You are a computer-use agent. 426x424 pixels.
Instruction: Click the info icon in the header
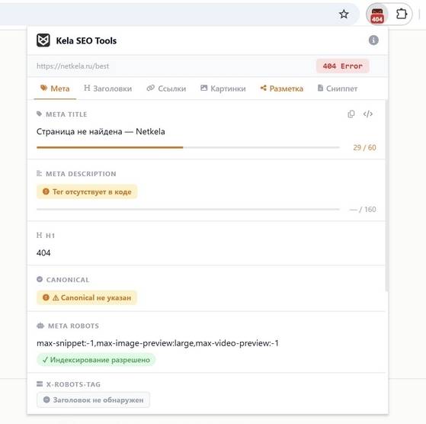click(373, 40)
